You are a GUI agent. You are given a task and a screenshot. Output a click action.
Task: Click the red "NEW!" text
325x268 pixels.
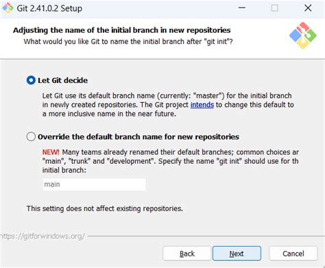tap(51, 152)
